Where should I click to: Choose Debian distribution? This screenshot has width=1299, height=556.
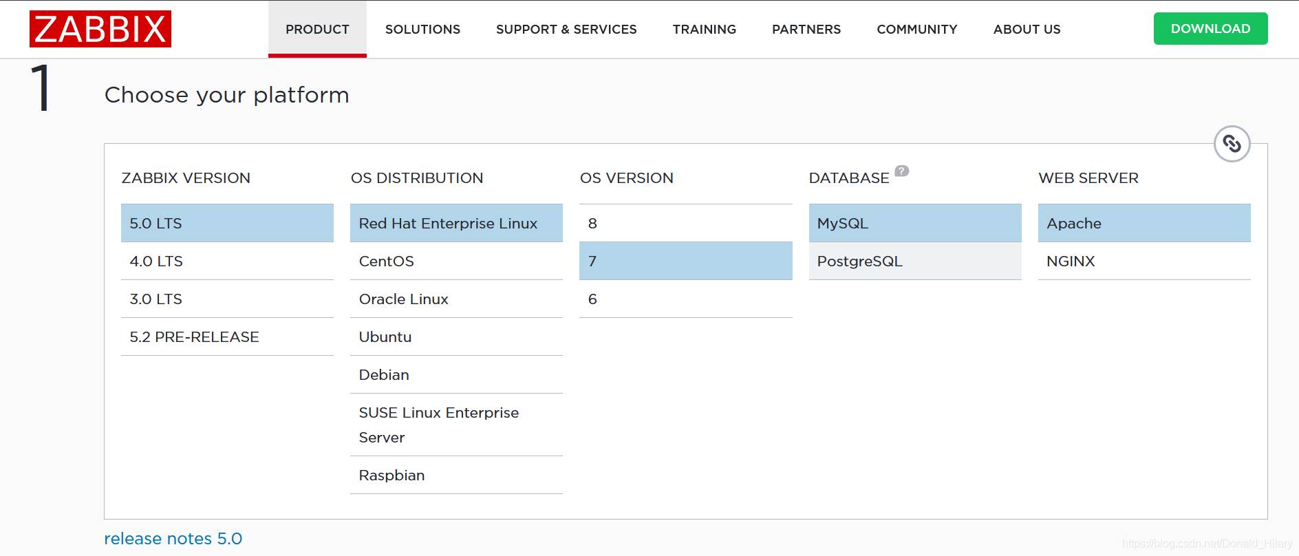(456, 374)
